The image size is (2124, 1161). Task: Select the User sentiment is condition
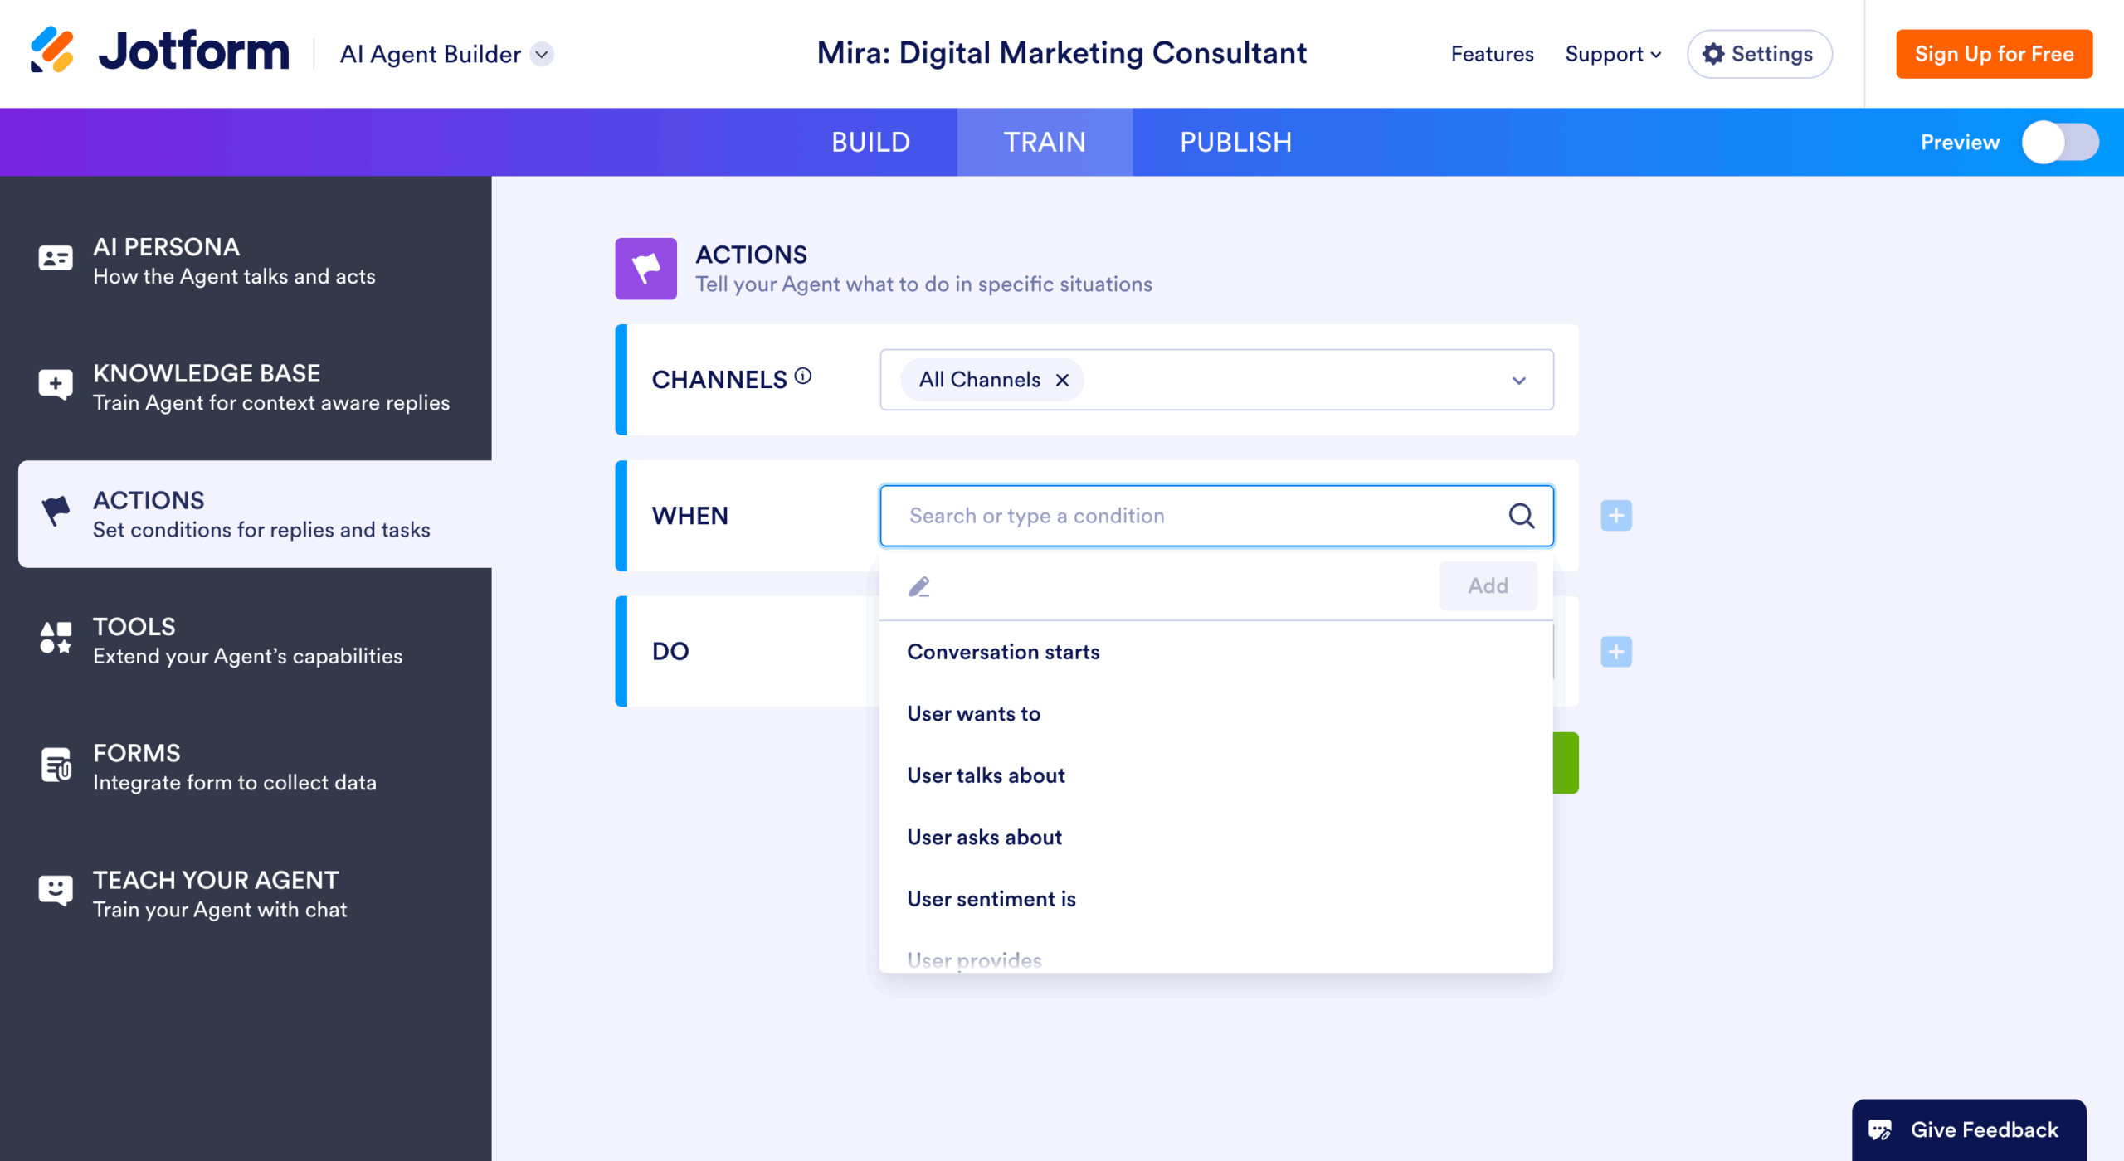1215,899
